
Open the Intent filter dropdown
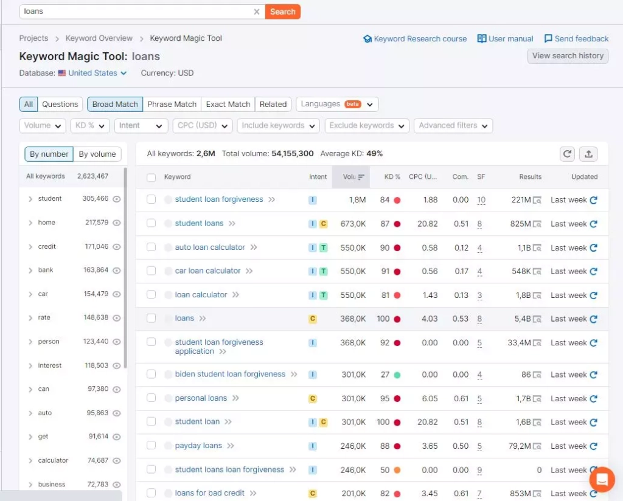pyautogui.click(x=141, y=126)
